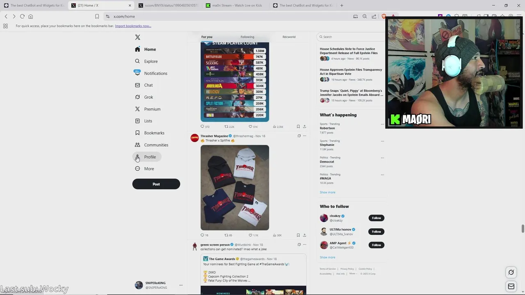Image resolution: width=525 pixels, height=295 pixels.
Task: Click the Post button
Action: (x=156, y=184)
